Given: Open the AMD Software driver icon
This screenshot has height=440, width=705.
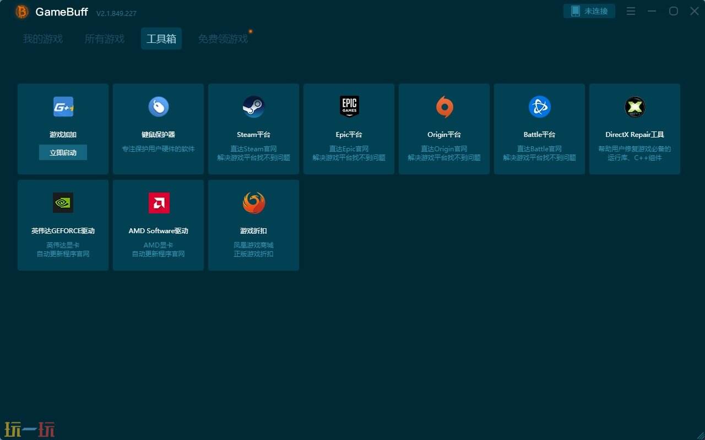Looking at the screenshot, I should 159,203.
